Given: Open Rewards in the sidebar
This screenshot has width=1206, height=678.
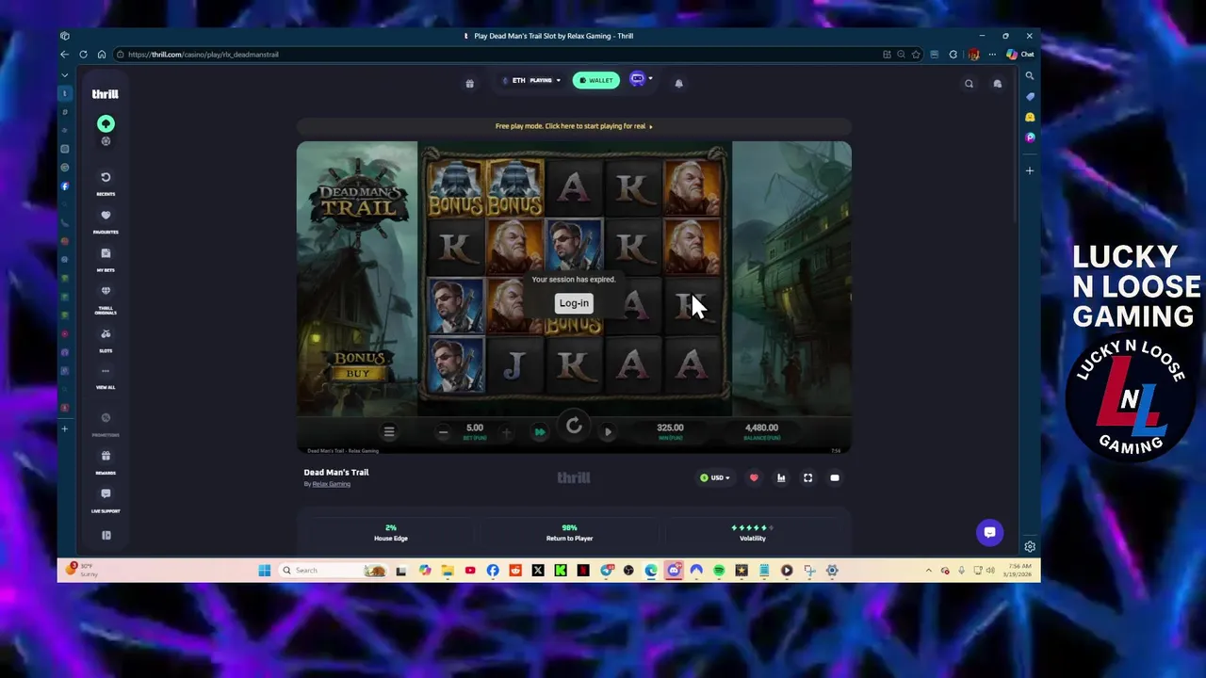Looking at the screenshot, I should pyautogui.click(x=106, y=460).
